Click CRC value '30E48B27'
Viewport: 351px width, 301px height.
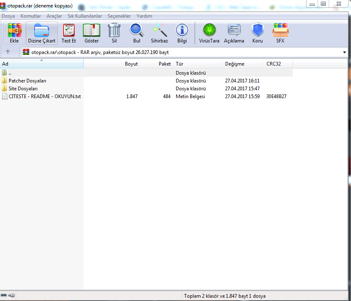276,96
